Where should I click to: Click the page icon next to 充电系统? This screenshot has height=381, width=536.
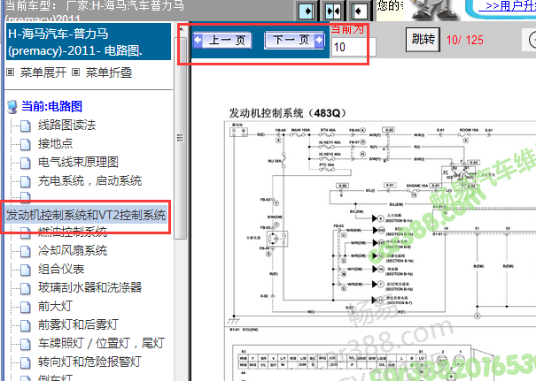pos(26,181)
